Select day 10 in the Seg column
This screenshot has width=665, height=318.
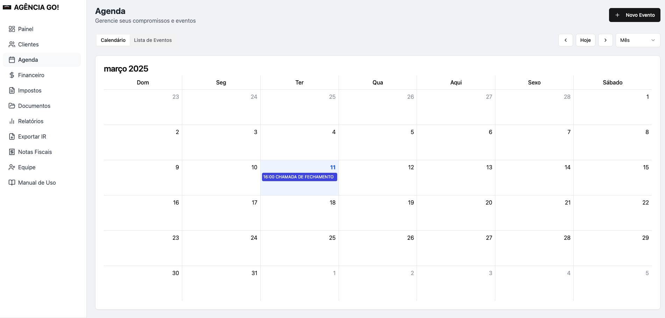[254, 168]
